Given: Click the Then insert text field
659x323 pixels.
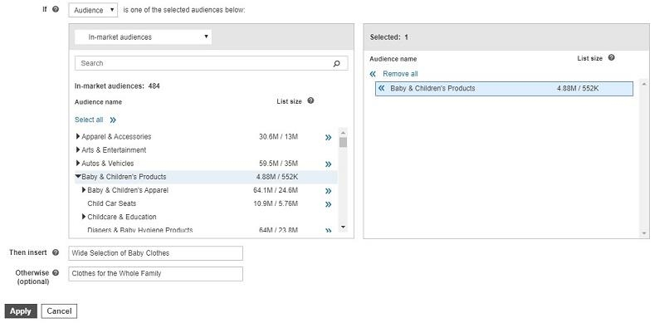Looking at the screenshot, I should coord(155,253).
